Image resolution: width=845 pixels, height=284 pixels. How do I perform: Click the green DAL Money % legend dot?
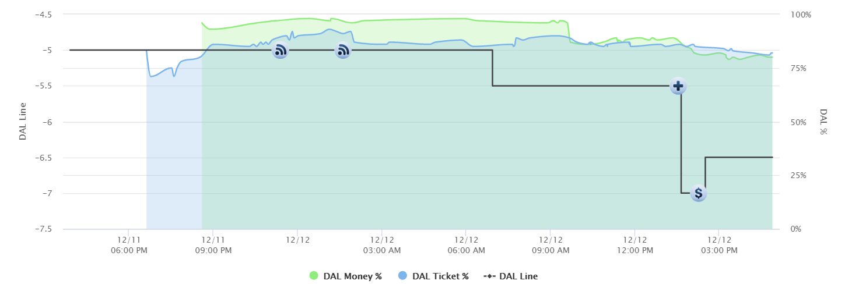pos(314,276)
